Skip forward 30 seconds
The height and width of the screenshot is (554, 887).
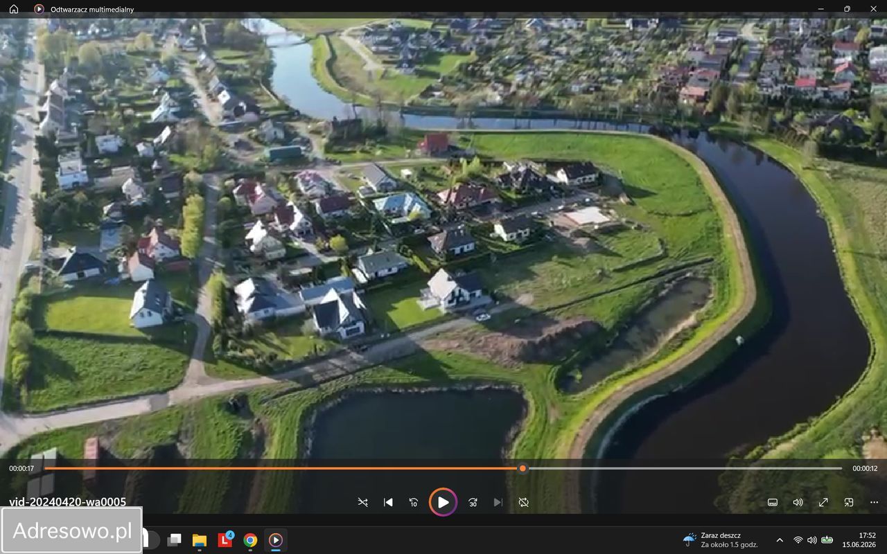(x=473, y=502)
